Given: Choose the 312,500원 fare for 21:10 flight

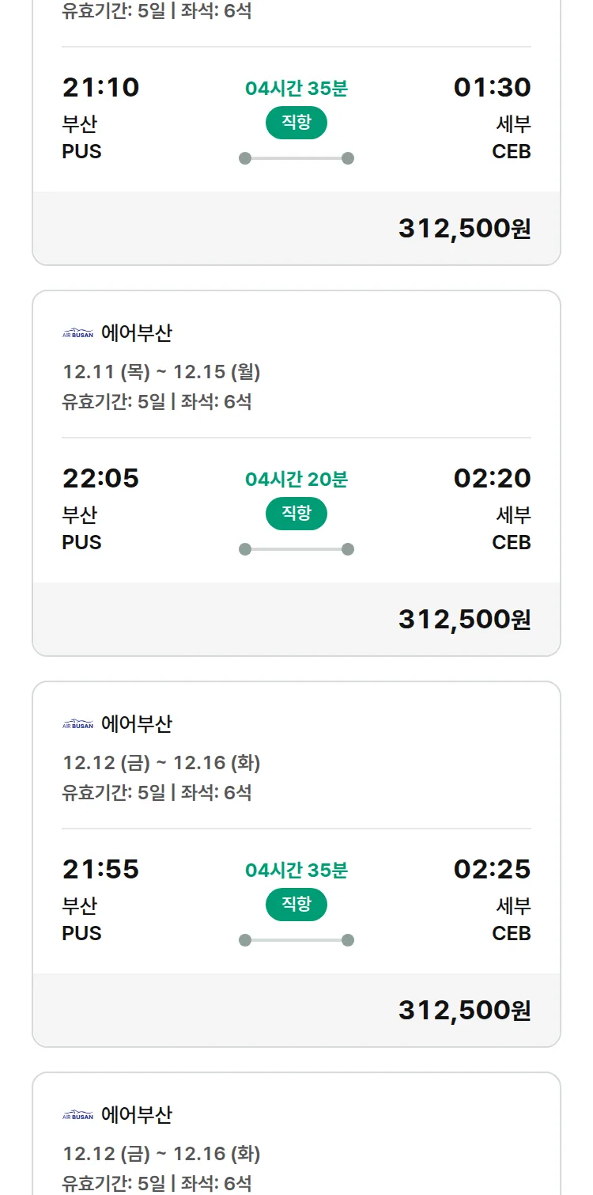Looking at the screenshot, I should point(464,228).
